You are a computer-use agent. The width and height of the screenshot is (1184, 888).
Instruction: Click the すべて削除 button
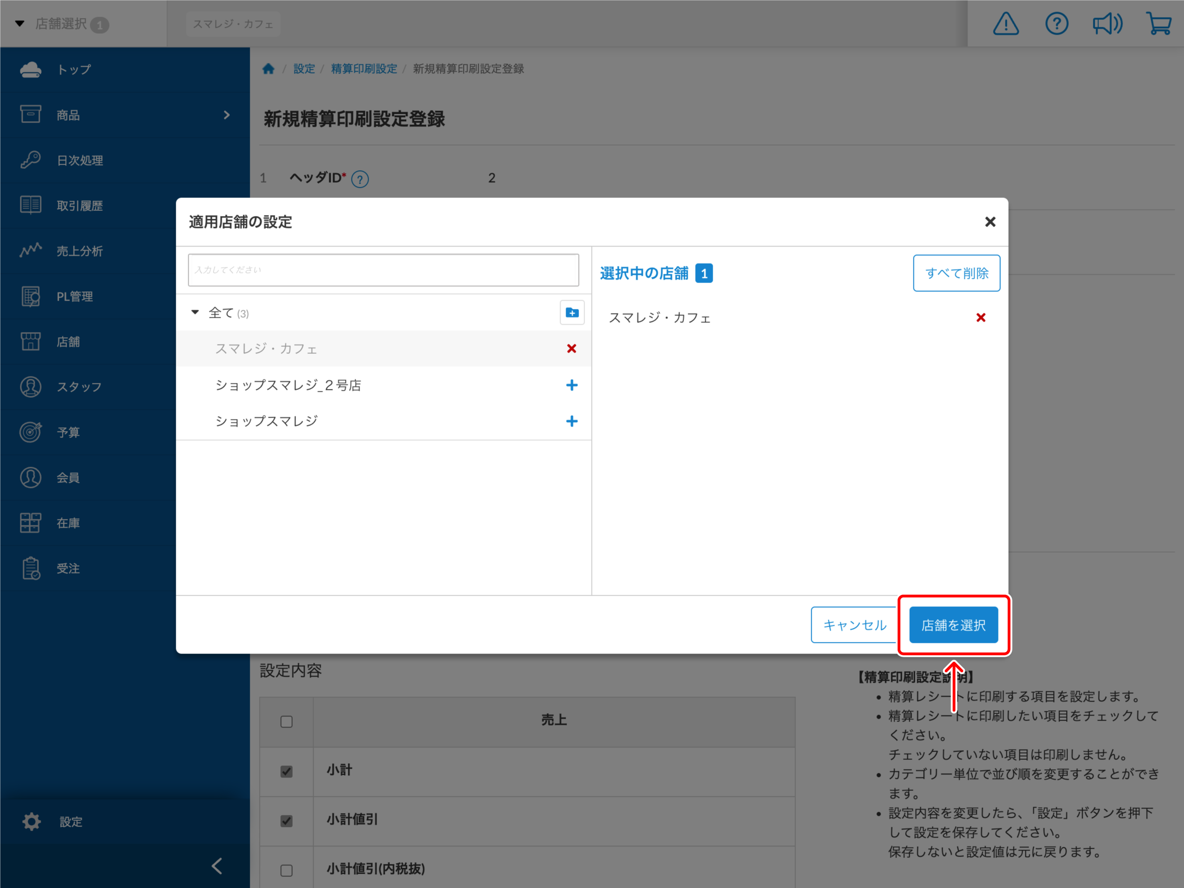pyautogui.click(x=956, y=273)
